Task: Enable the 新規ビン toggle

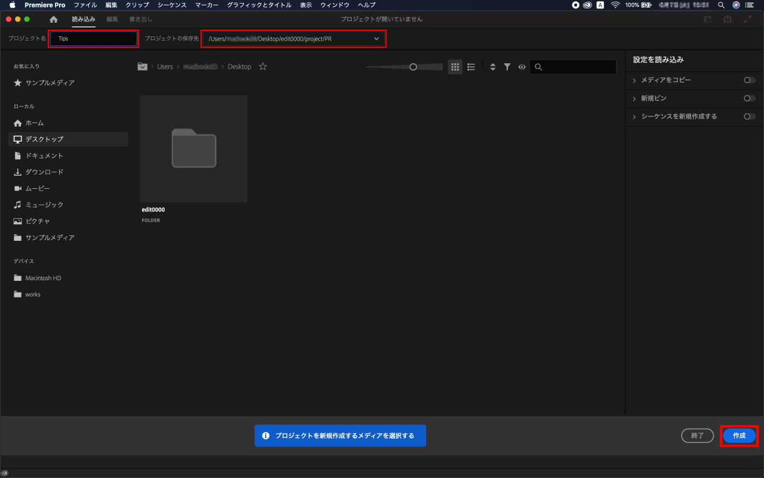Action: click(x=749, y=99)
